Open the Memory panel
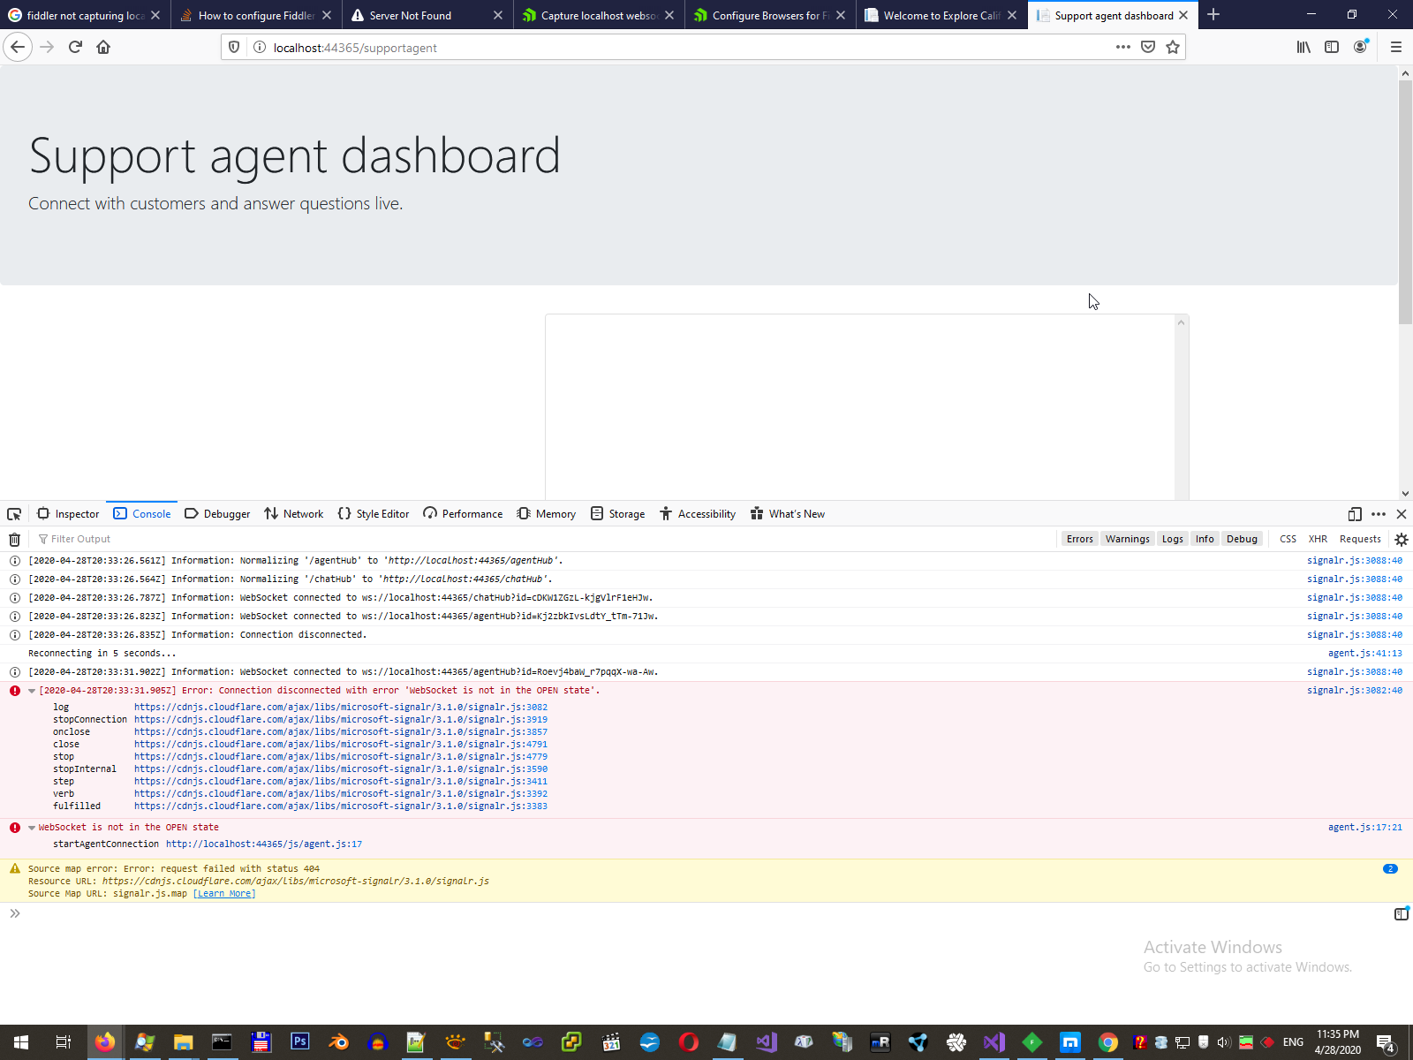 (x=547, y=514)
